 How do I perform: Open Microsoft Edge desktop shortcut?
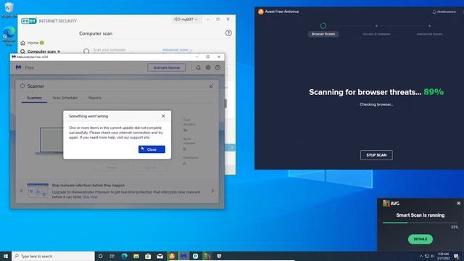coord(9,36)
